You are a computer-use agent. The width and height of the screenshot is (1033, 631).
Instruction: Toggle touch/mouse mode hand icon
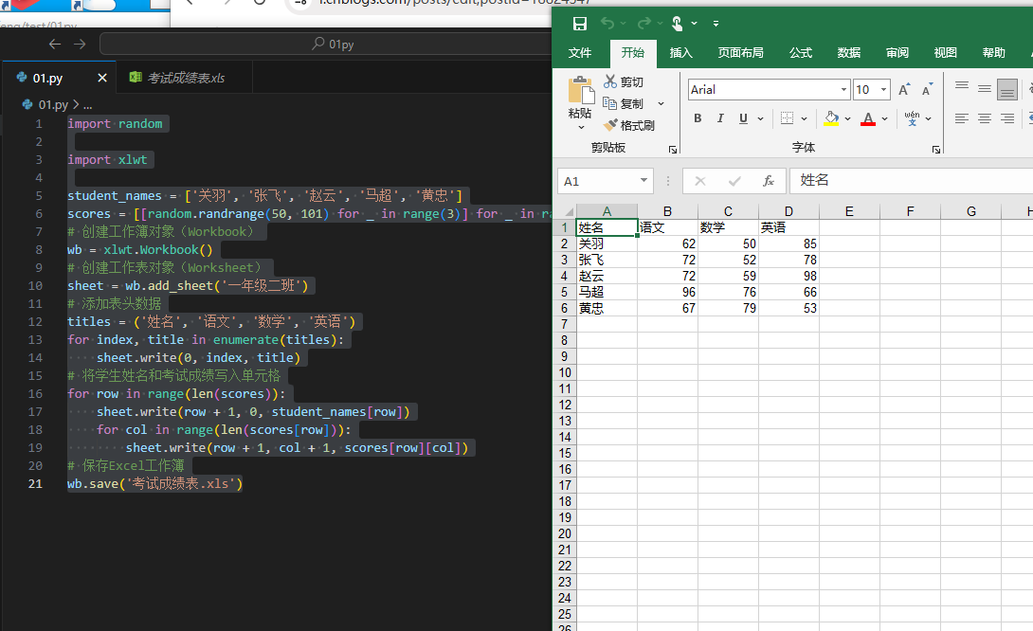click(677, 24)
